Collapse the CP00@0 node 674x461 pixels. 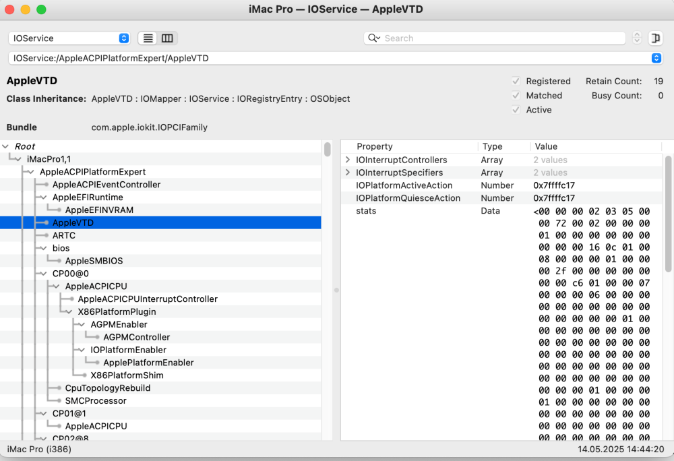coord(43,274)
